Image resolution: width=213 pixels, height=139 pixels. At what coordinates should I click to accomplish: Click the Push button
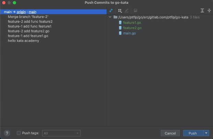point(193,133)
